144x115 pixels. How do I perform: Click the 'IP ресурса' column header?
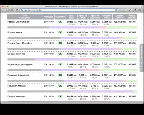click(48, 17)
